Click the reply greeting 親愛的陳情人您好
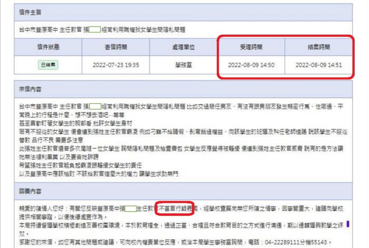The height and width of the screenshot is (248, 369). pos(41,208)
